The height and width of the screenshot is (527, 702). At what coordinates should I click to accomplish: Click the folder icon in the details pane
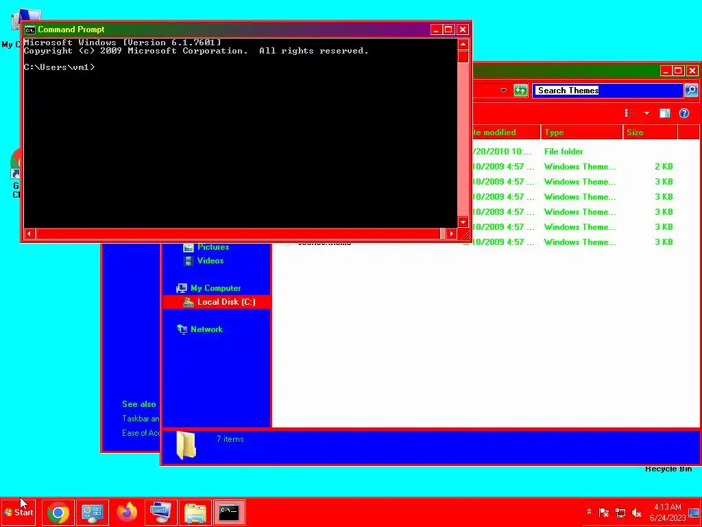coord(186,445)
